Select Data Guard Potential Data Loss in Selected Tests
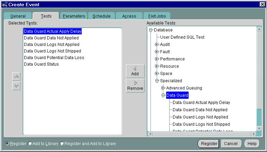Image resolution: width=267 pixels, height=152 pixels. (x=54, y=58)
